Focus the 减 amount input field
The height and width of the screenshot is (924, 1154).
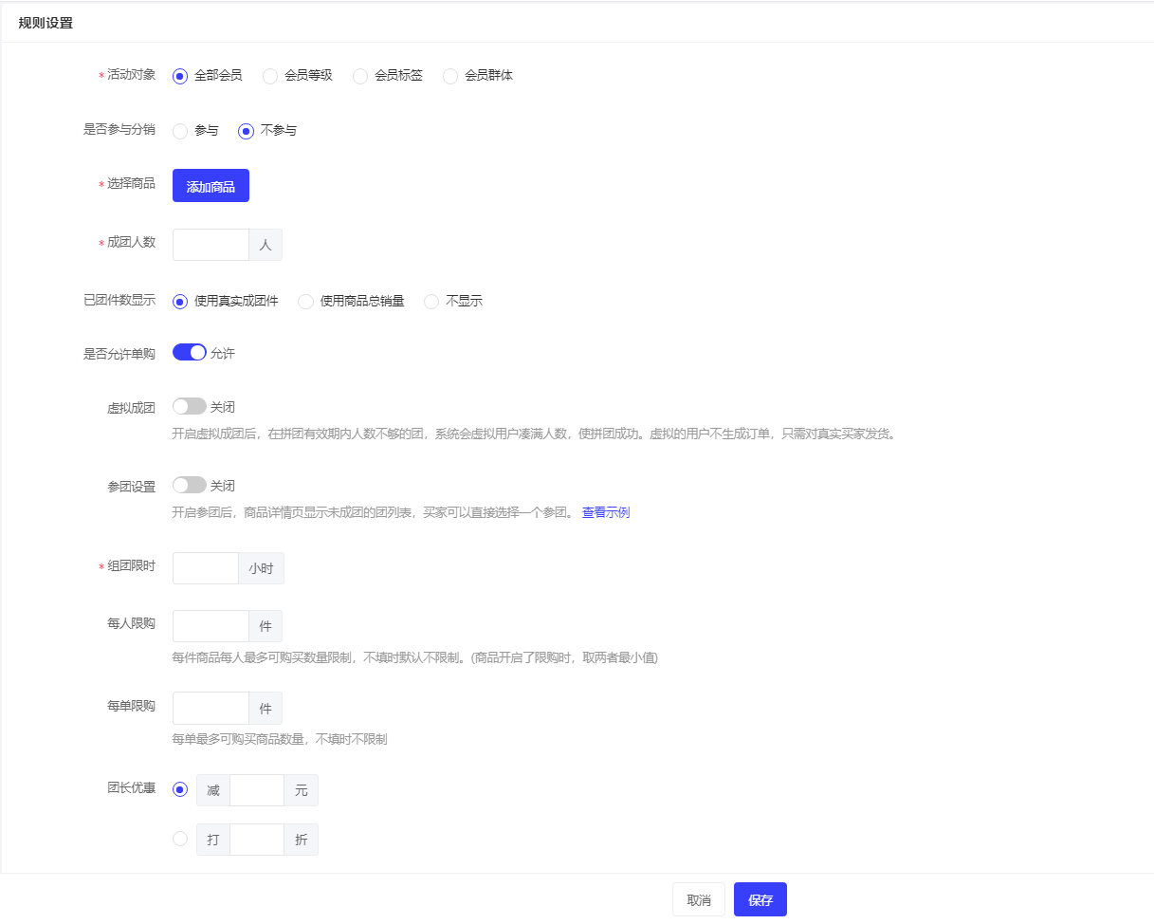point(257,790)
